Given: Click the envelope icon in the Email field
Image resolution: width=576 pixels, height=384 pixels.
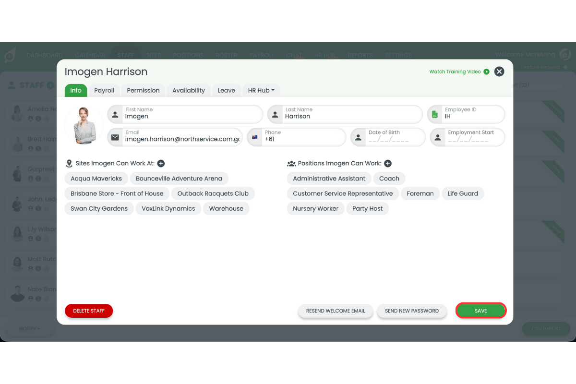Looking at the screenshot, I should tap(115, 137).
